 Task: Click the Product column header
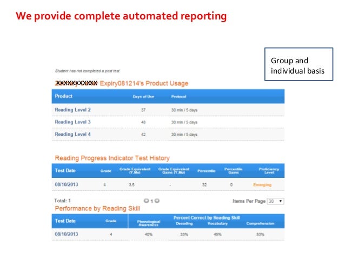click(x=64, y=96)
